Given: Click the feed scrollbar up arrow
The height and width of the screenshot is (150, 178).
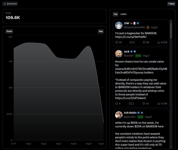Looking at the screenshot, I should [171, 21].
